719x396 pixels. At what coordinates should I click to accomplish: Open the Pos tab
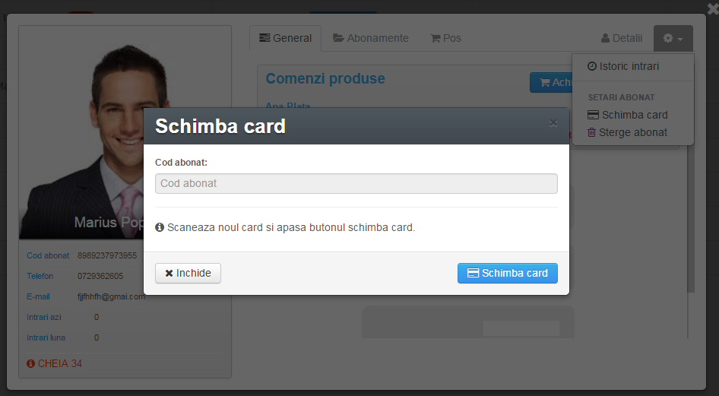tap(445, 38)
